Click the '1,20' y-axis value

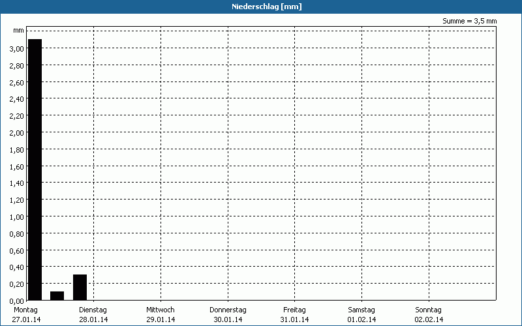point(17,200)
